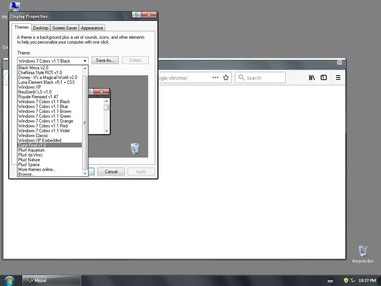Image resolution: width=381 pixels, height=286 pixels.
Task: Open the My Computer desktop icon
Action: (x=14, y=6)
